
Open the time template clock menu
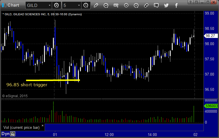tap(86, 5)
